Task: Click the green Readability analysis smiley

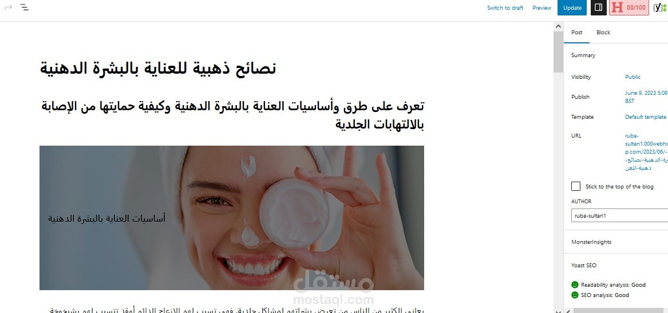Action: [x=575, y=284]
